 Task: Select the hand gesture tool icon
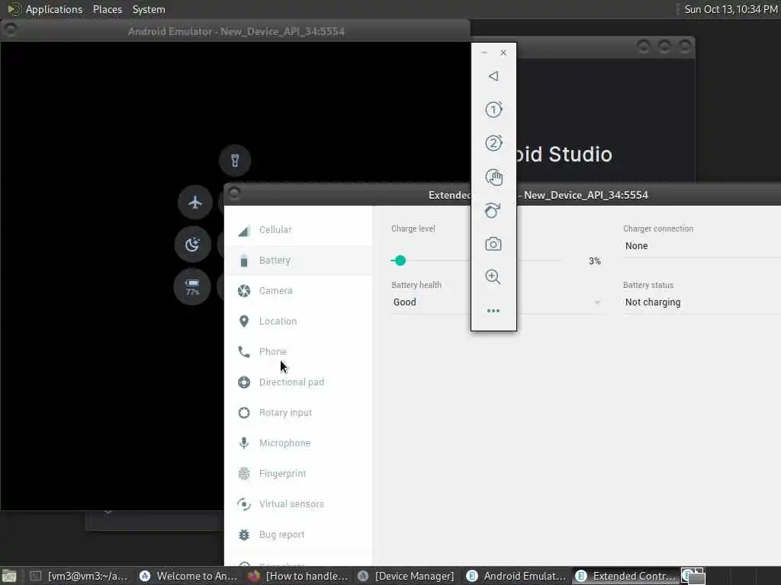(493, 177)
